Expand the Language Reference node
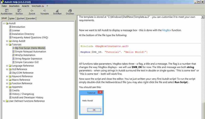The width and height of the screenshot is (205, 119). 7,66
